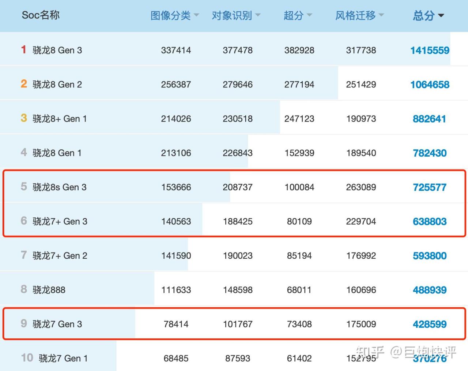Click the 230518 cell

click(238, 119)
